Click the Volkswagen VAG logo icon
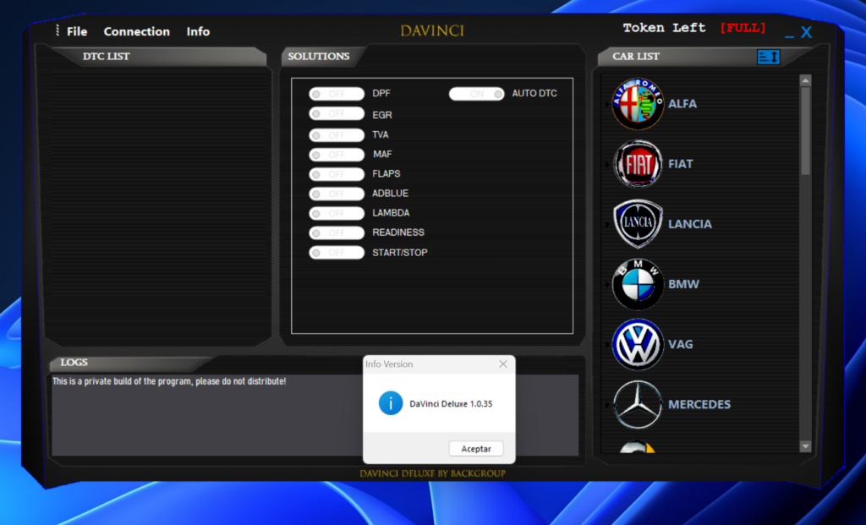Screen dimensions: 866x525 638,344
